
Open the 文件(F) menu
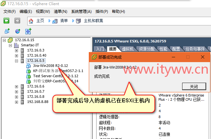pos(9,12)
